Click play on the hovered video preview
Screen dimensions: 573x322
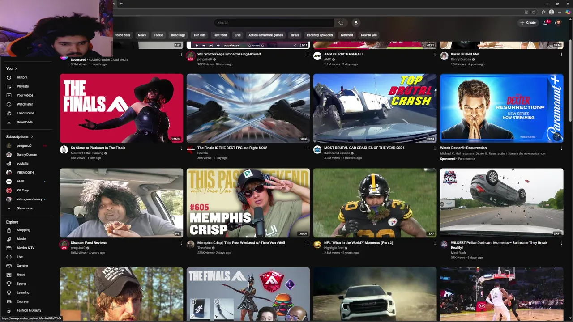click(197, 45)
